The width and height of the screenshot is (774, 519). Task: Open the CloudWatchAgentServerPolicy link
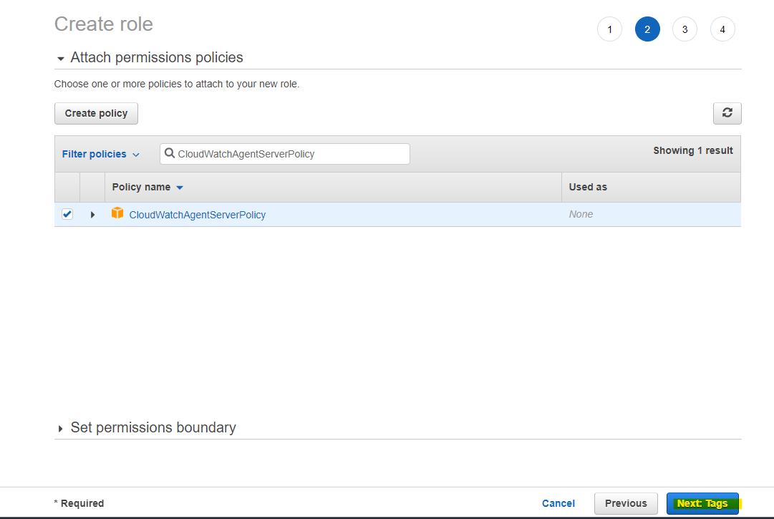point(196,213)
